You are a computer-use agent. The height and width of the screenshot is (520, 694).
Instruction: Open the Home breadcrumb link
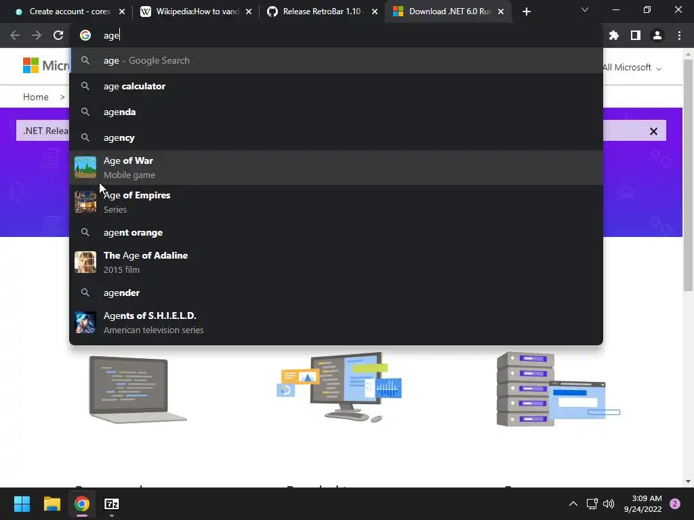coord(36,97)
